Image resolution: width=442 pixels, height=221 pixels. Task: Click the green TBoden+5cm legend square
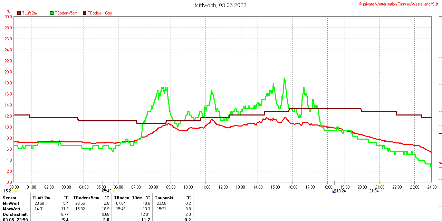(52, 13)
